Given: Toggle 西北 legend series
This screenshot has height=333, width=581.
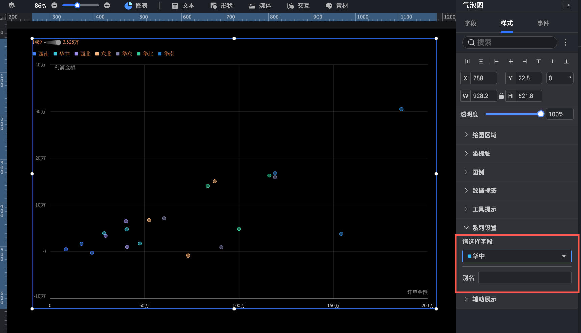Looking at the screenshot, I should tap(82, 54).
